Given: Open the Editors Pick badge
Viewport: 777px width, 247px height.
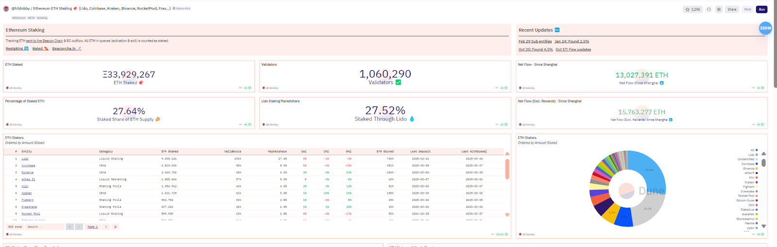Looking at the screenshot, I should click(182, 9).
